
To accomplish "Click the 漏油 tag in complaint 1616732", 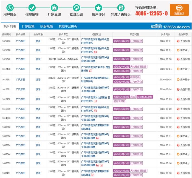I will coord(132,97).
